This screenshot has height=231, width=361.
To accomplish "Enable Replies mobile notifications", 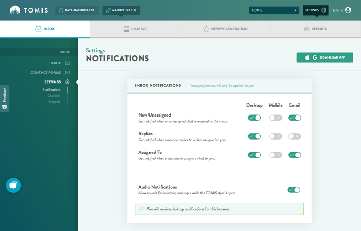I will 275,136.
